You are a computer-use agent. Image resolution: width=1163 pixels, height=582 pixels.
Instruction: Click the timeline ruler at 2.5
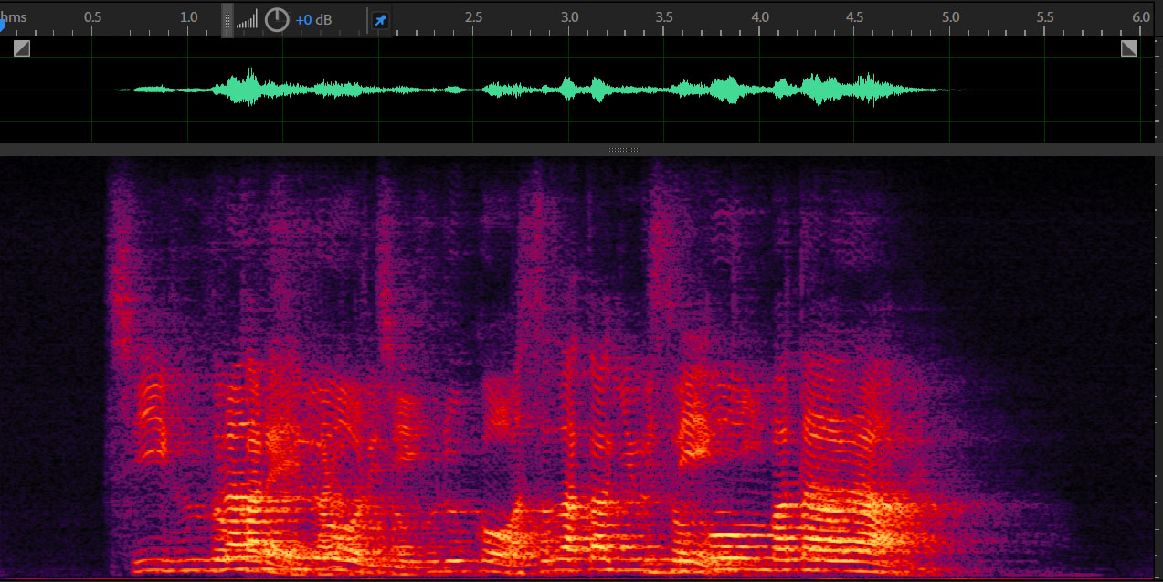473,18
